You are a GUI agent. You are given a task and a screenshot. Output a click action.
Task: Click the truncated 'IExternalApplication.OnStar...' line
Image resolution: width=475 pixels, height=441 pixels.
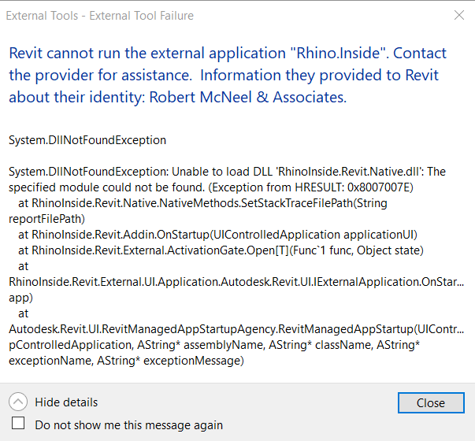pyautogui.click(x=236, y=282)
